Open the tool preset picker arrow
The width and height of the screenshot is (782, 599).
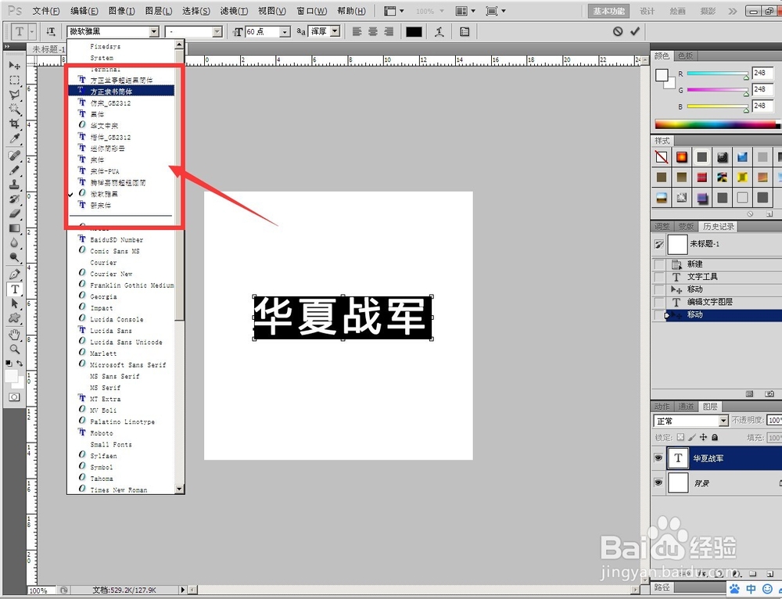[31, 31]
